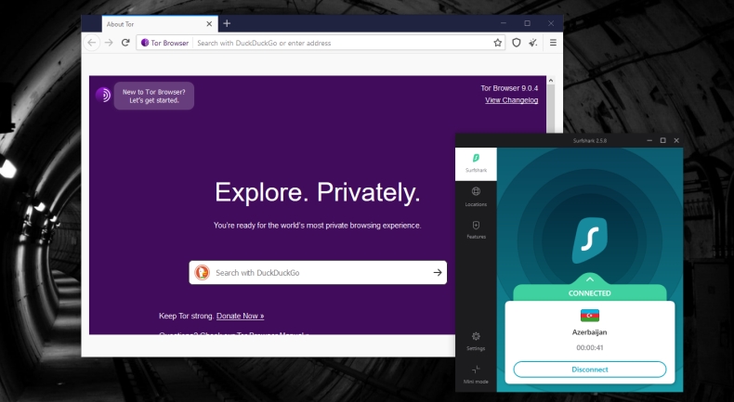Switch Surfshark to Mini mode

point(476,374)
